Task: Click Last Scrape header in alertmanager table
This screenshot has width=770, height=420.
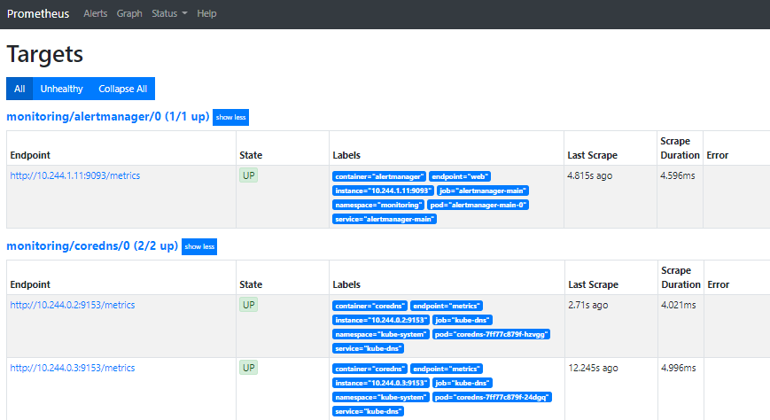Action: 593,155
